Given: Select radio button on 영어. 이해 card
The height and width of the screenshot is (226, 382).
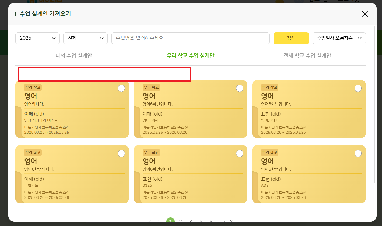Looking at the screenshot, I should pyautogui.click(x=240, y=88).
